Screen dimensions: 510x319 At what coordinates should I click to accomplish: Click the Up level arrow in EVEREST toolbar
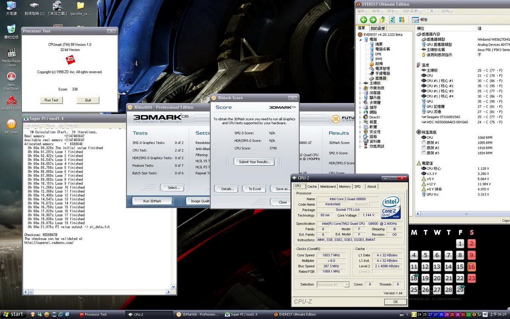[382, 20]
